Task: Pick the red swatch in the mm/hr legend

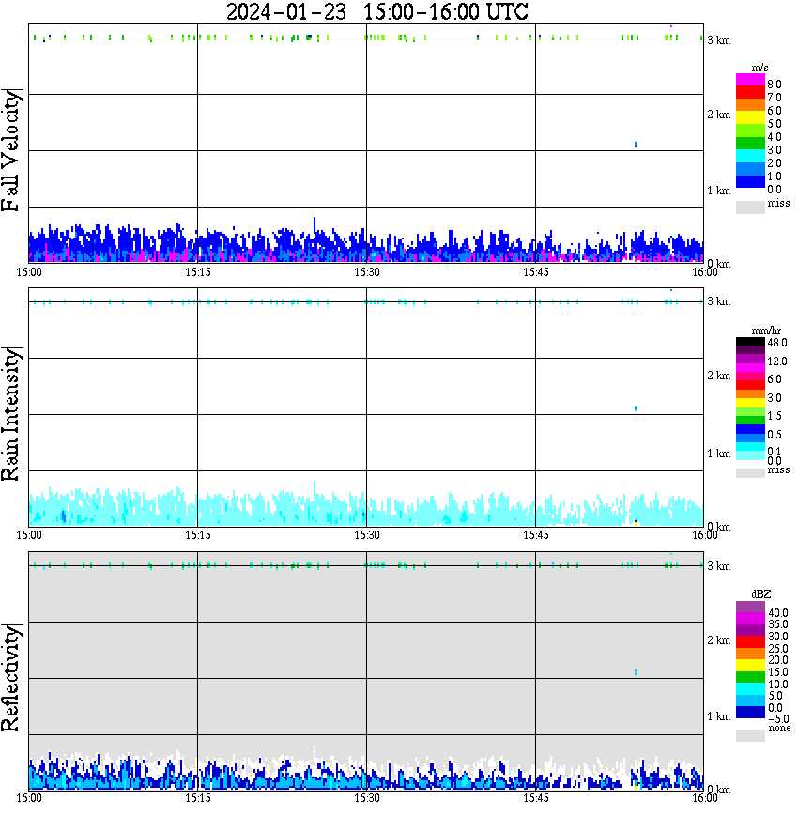Action: point(750,385)
